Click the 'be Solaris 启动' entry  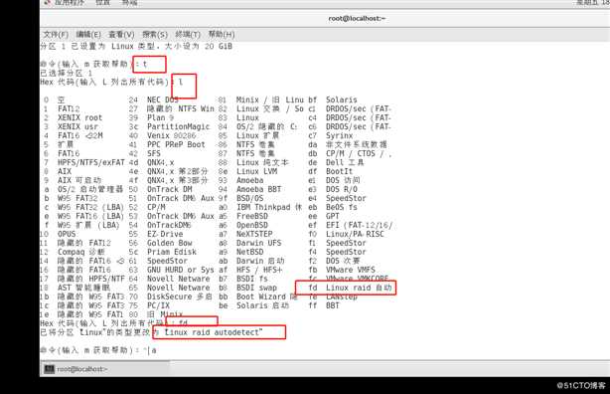pyautogui.click(x=253, y=305)
